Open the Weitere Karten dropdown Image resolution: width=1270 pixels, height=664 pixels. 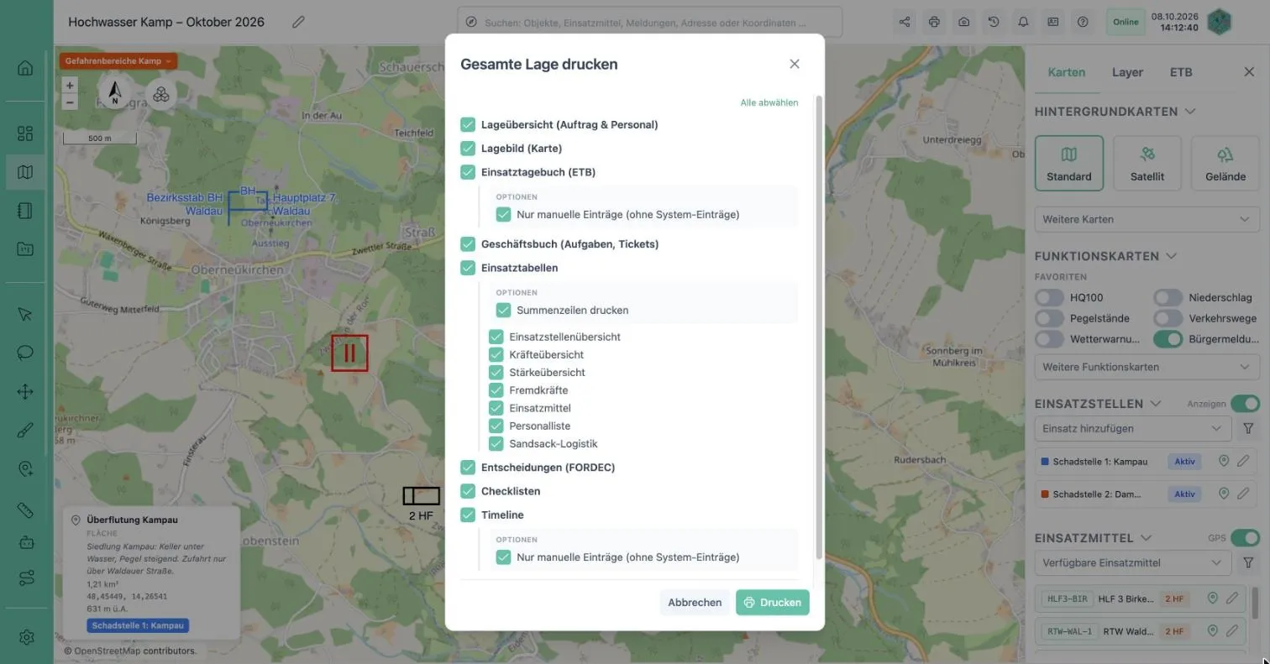[x=1147, y=219]
